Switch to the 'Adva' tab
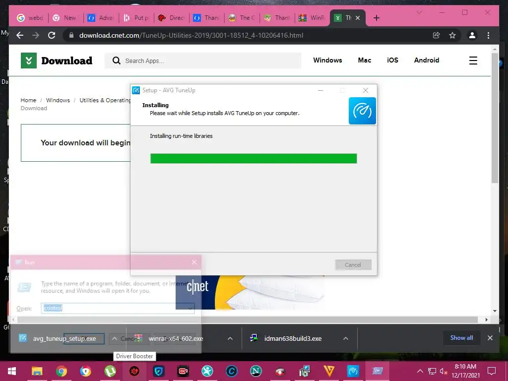The image size is (508, 381). pyautogui.click(x=100, y=18)
